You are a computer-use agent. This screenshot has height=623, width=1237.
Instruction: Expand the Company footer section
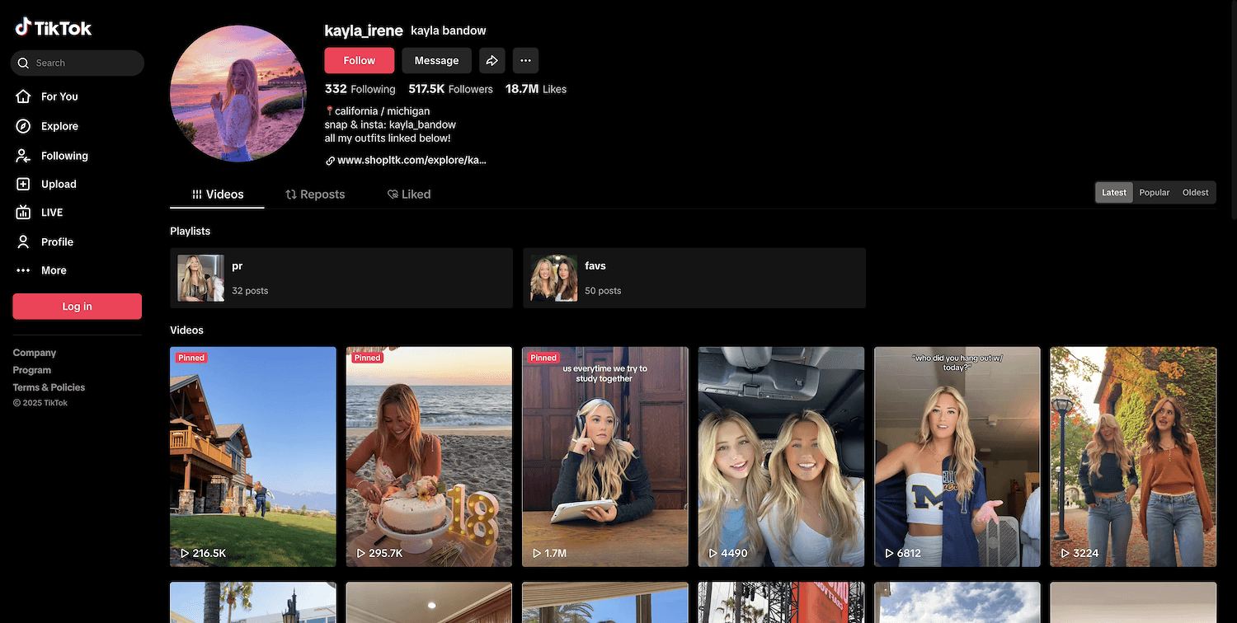35,353
